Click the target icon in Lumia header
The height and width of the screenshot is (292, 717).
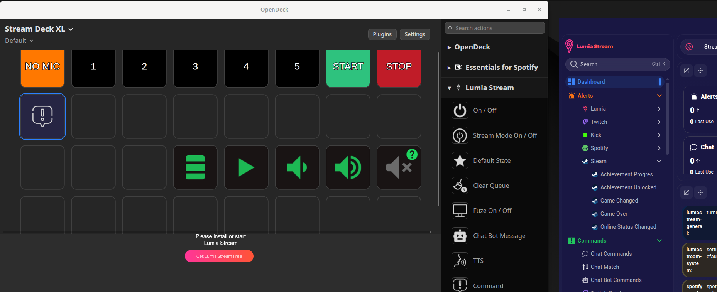pyautogui.click(x=689, y=47)
